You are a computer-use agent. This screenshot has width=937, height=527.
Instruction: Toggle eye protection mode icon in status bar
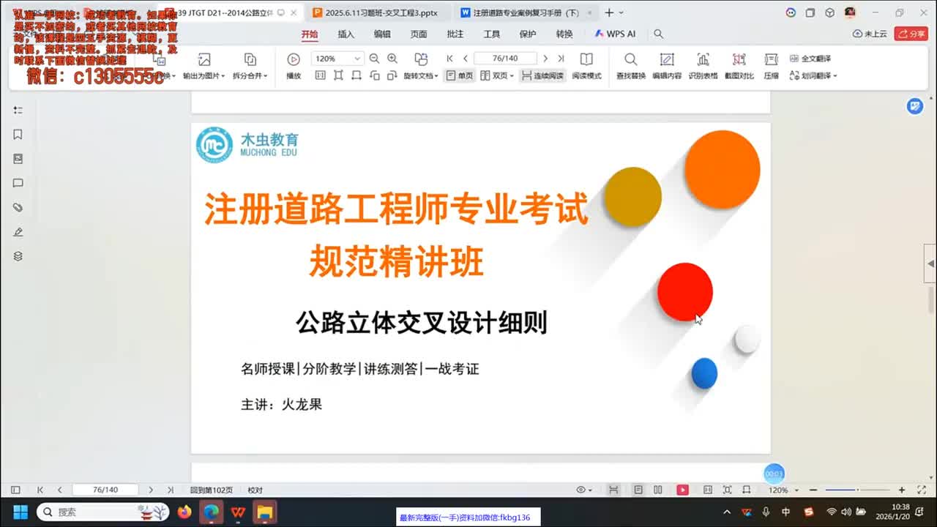tap(583, 490)
